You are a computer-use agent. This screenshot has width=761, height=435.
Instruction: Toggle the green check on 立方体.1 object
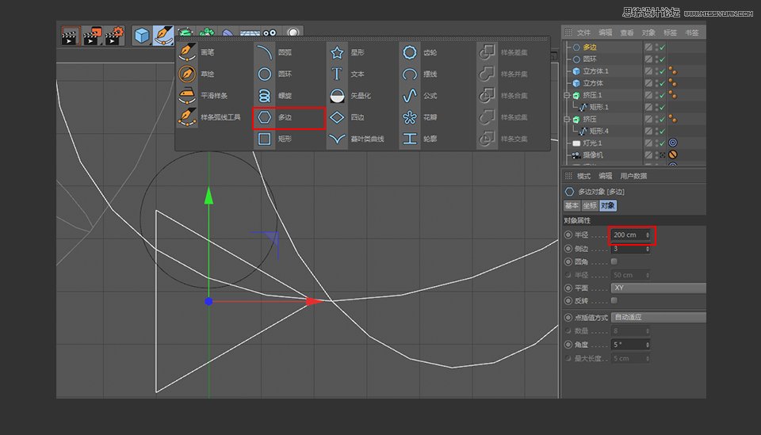tap(662, 71)
